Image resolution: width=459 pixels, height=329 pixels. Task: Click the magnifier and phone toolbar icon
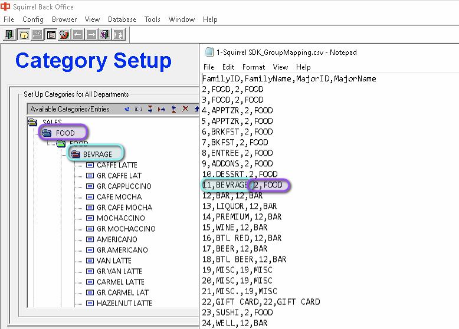pyautogui.click(x=64, y=35)
